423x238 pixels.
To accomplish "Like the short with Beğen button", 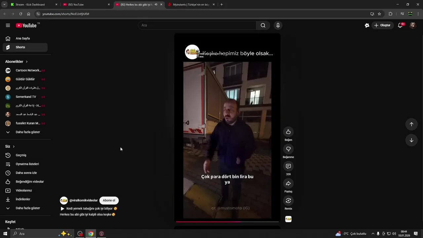I will click(288, 132).
